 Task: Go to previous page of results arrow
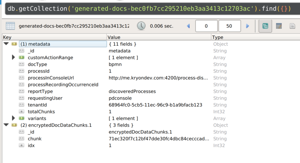click(189, 26)
